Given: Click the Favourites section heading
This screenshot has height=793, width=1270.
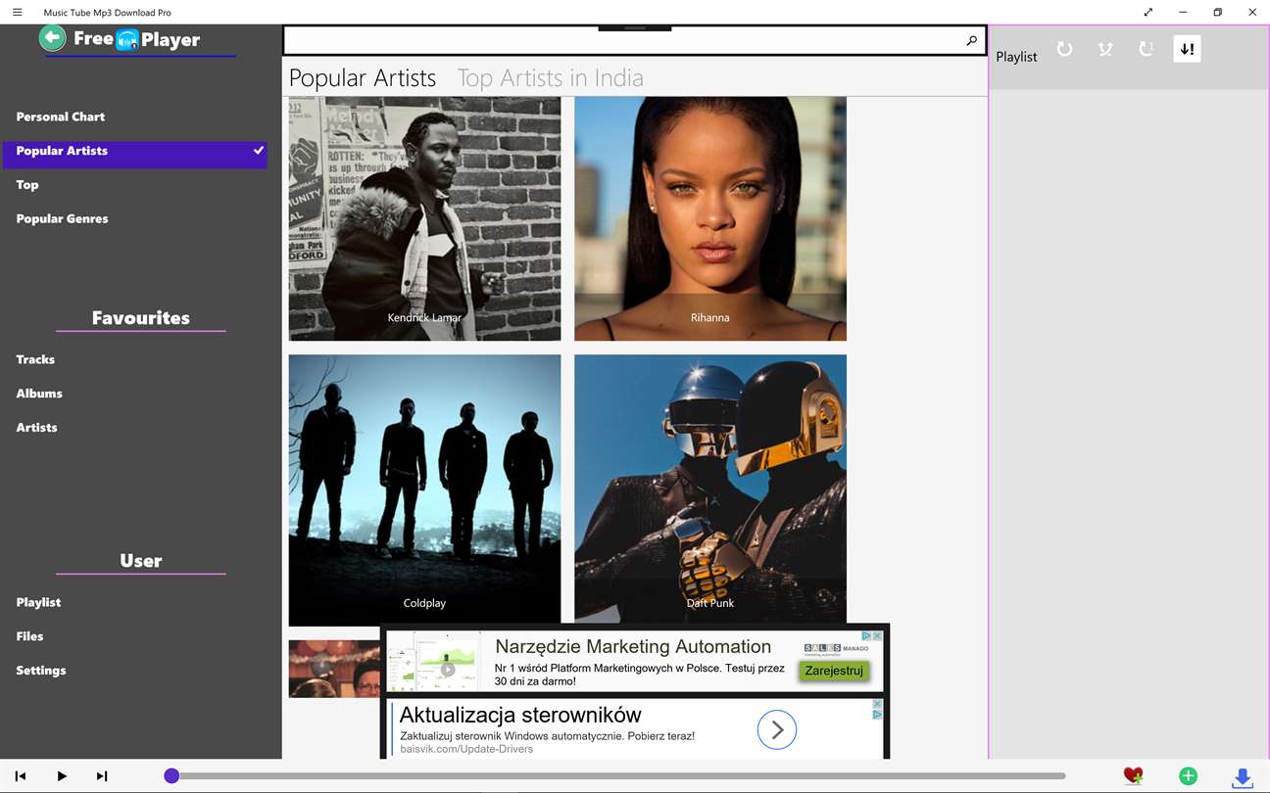Looking at the screenshot, I should pos(141,317).
